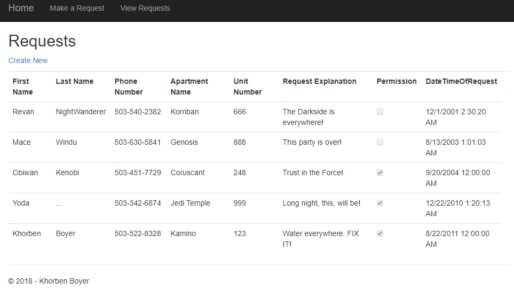Uncheck the Permission checkbox in Yoda's row

380,203
